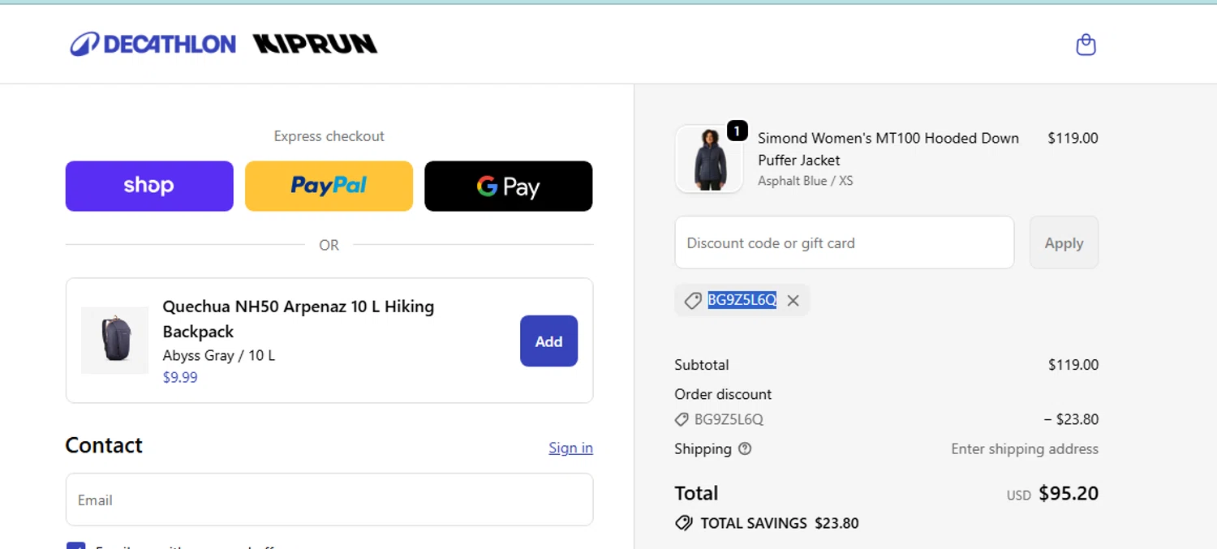Click the applied discount chip's tag icon
This screenshot has height=549, width=1217.
point(692,301)
